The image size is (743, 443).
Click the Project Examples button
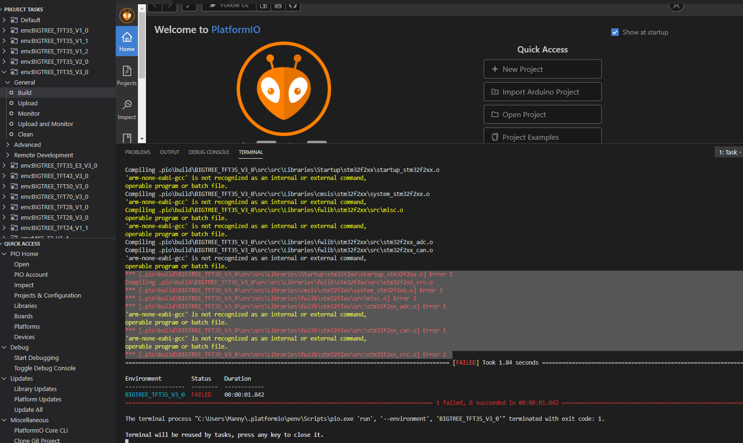(542, 136)
